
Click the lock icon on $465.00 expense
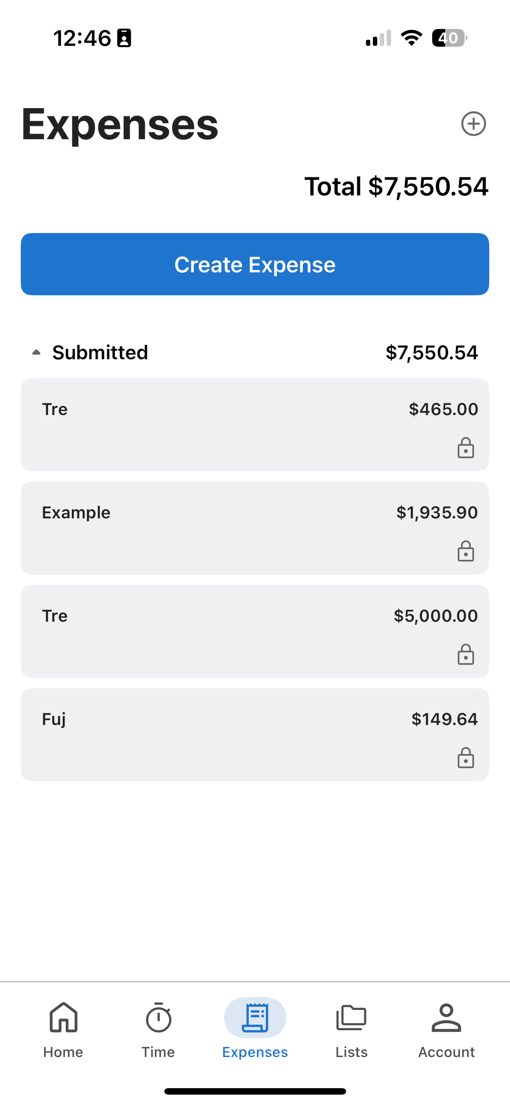click(x=465, y=447)
